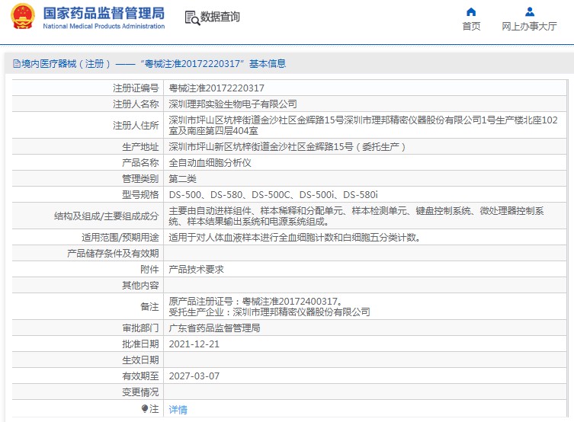Select 广东省药品监督管理局 approval department
The height and width of the screenshot is (422, 574).
[214, 328]
